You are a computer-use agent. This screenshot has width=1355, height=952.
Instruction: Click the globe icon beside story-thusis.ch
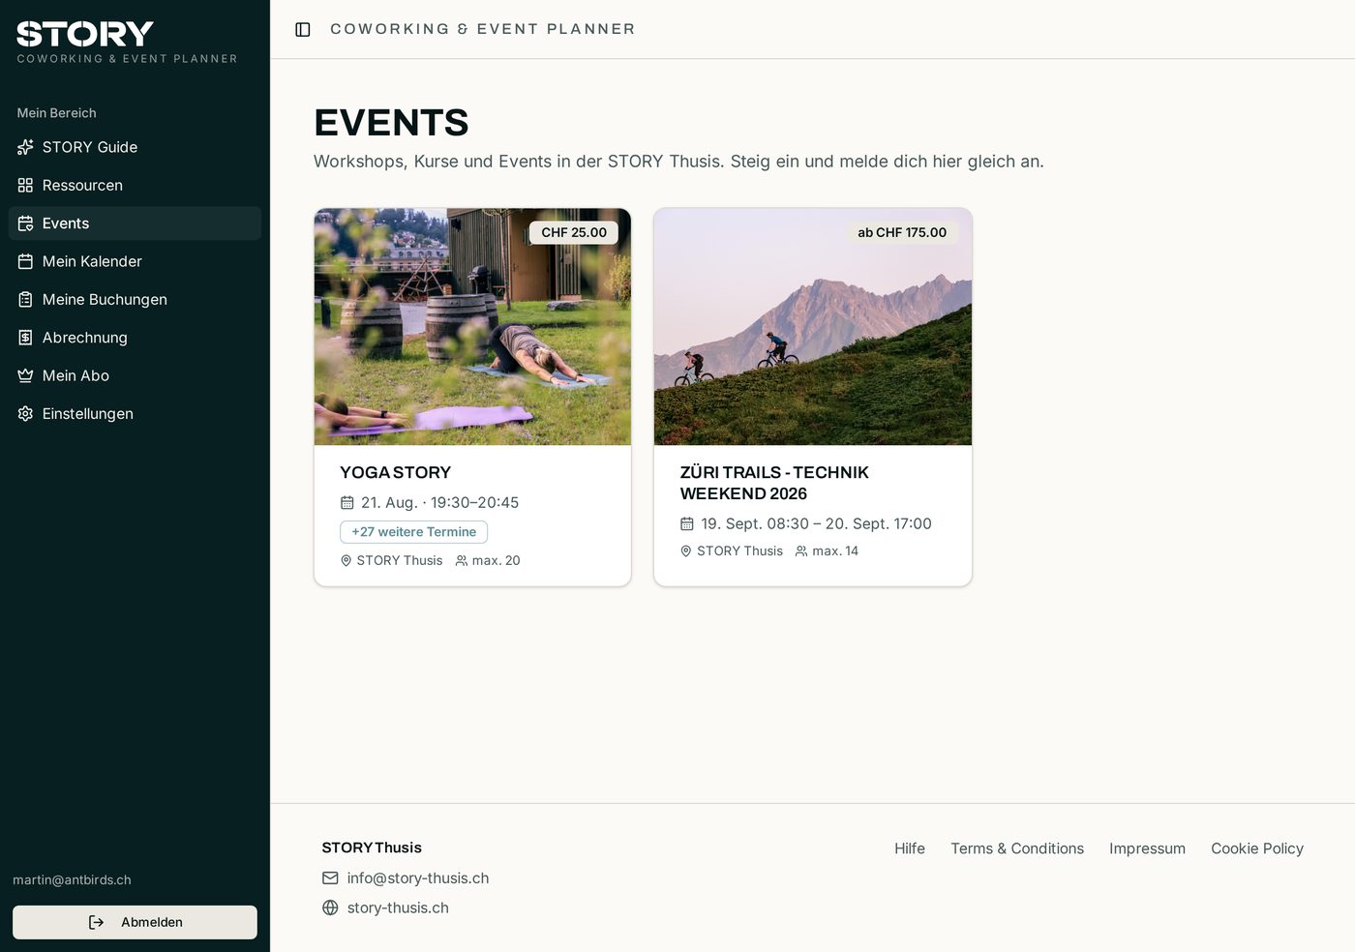click(x=330, y=907)
